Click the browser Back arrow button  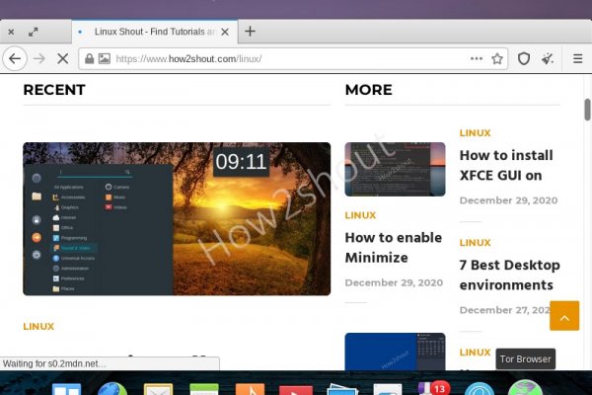tap(14, 59)
